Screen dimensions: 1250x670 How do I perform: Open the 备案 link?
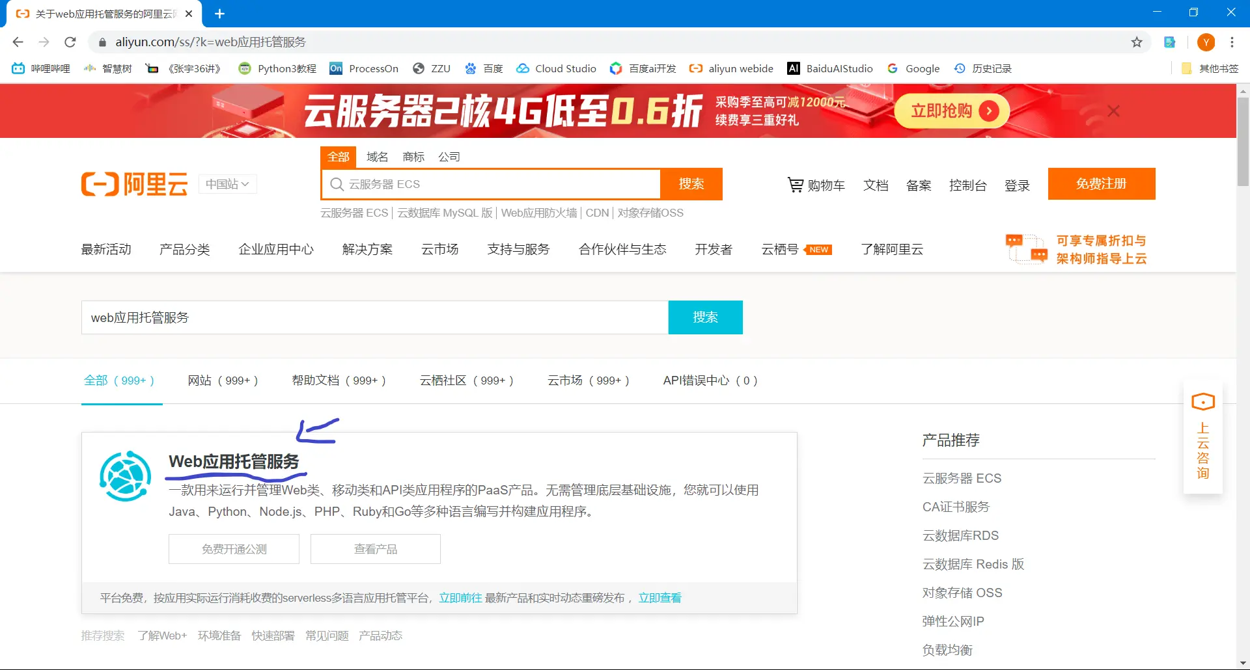pos(919,185)
